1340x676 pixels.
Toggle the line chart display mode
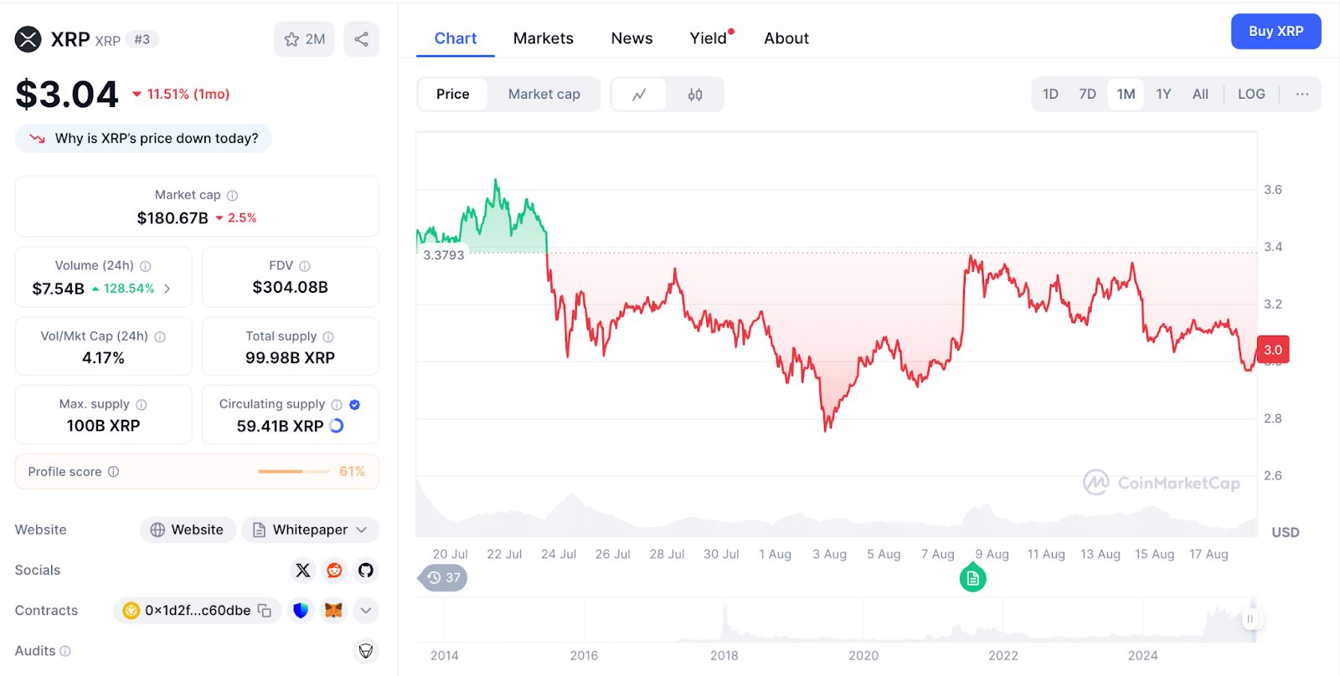click(640, 94)
